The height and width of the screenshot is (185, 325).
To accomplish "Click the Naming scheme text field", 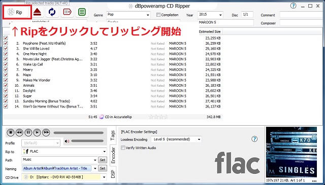I will pyautogui.click(x=57, y=168).
